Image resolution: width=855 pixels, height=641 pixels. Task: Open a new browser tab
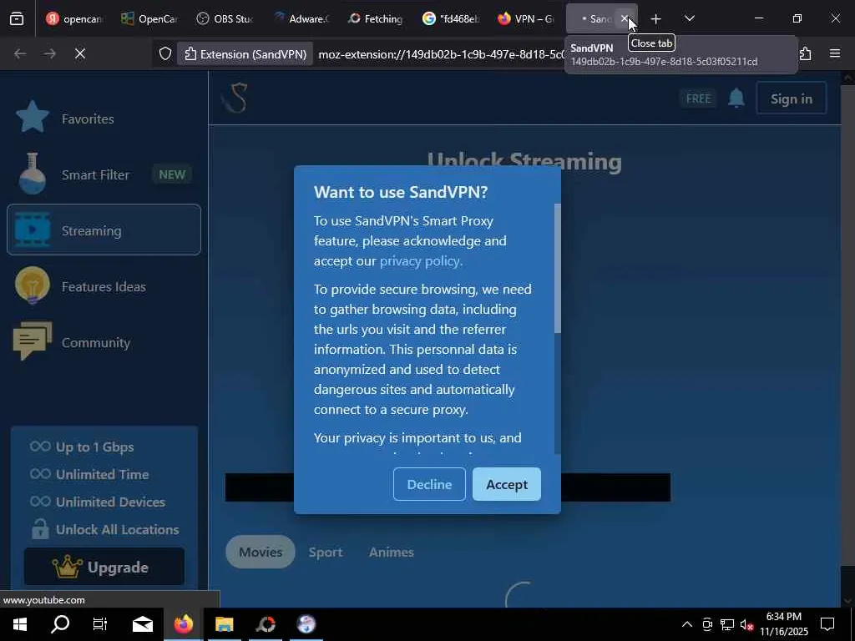[656, 19]
